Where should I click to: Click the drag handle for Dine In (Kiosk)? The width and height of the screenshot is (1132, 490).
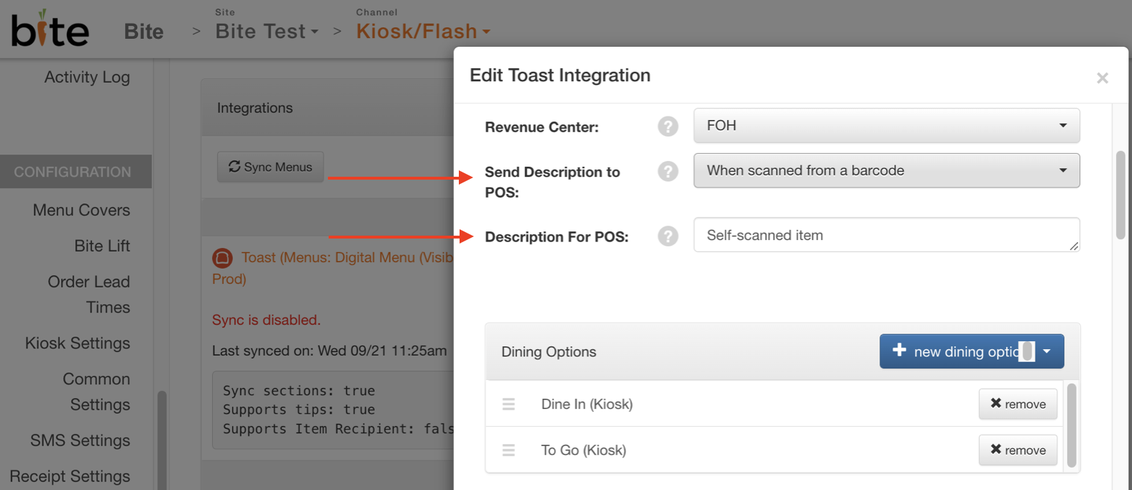(x=508, y=404)
